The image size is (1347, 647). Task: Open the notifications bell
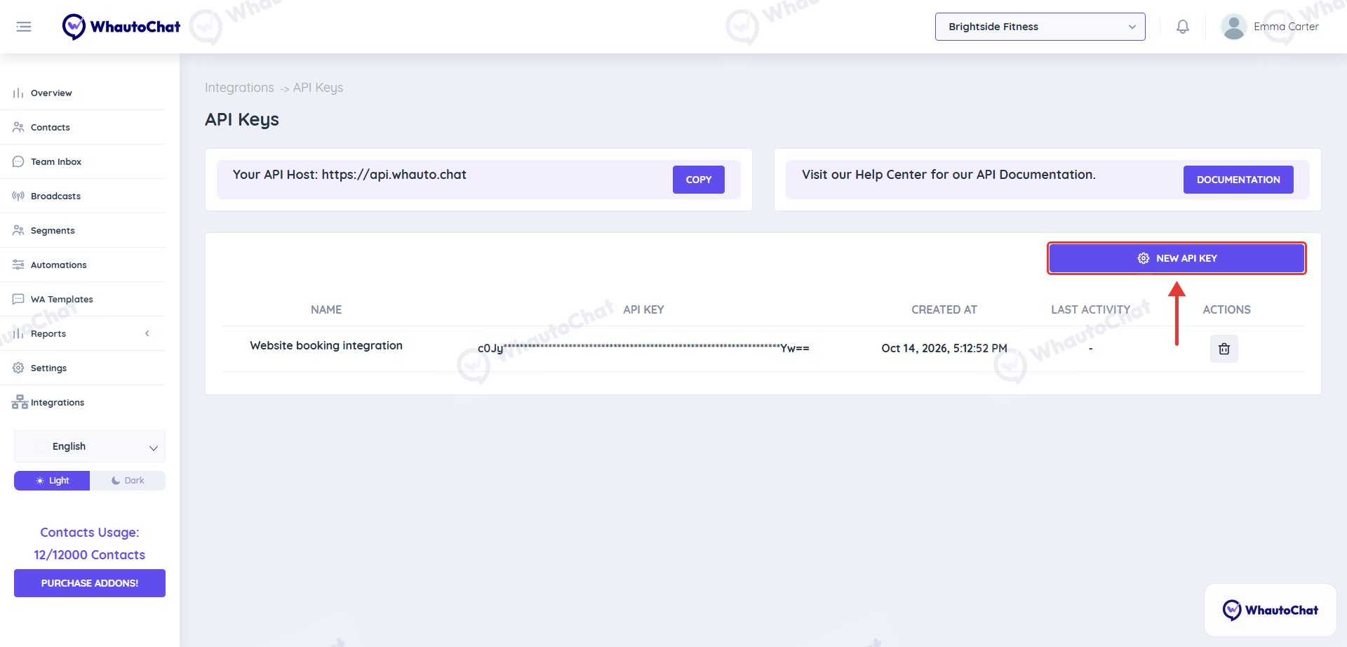click(1183, 27)
